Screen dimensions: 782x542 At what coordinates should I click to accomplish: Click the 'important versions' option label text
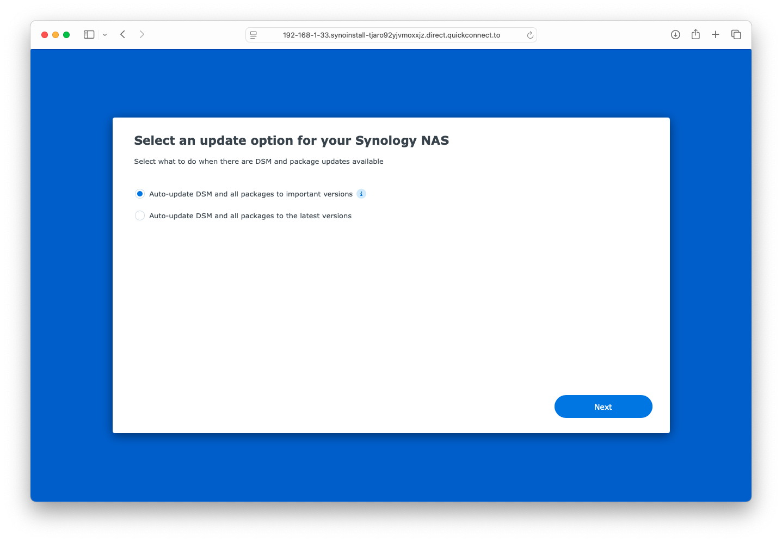click(251, 194)
